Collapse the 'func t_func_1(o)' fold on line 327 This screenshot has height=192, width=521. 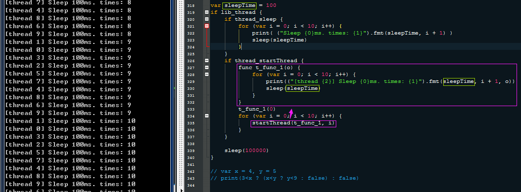[x=207, y=68]
